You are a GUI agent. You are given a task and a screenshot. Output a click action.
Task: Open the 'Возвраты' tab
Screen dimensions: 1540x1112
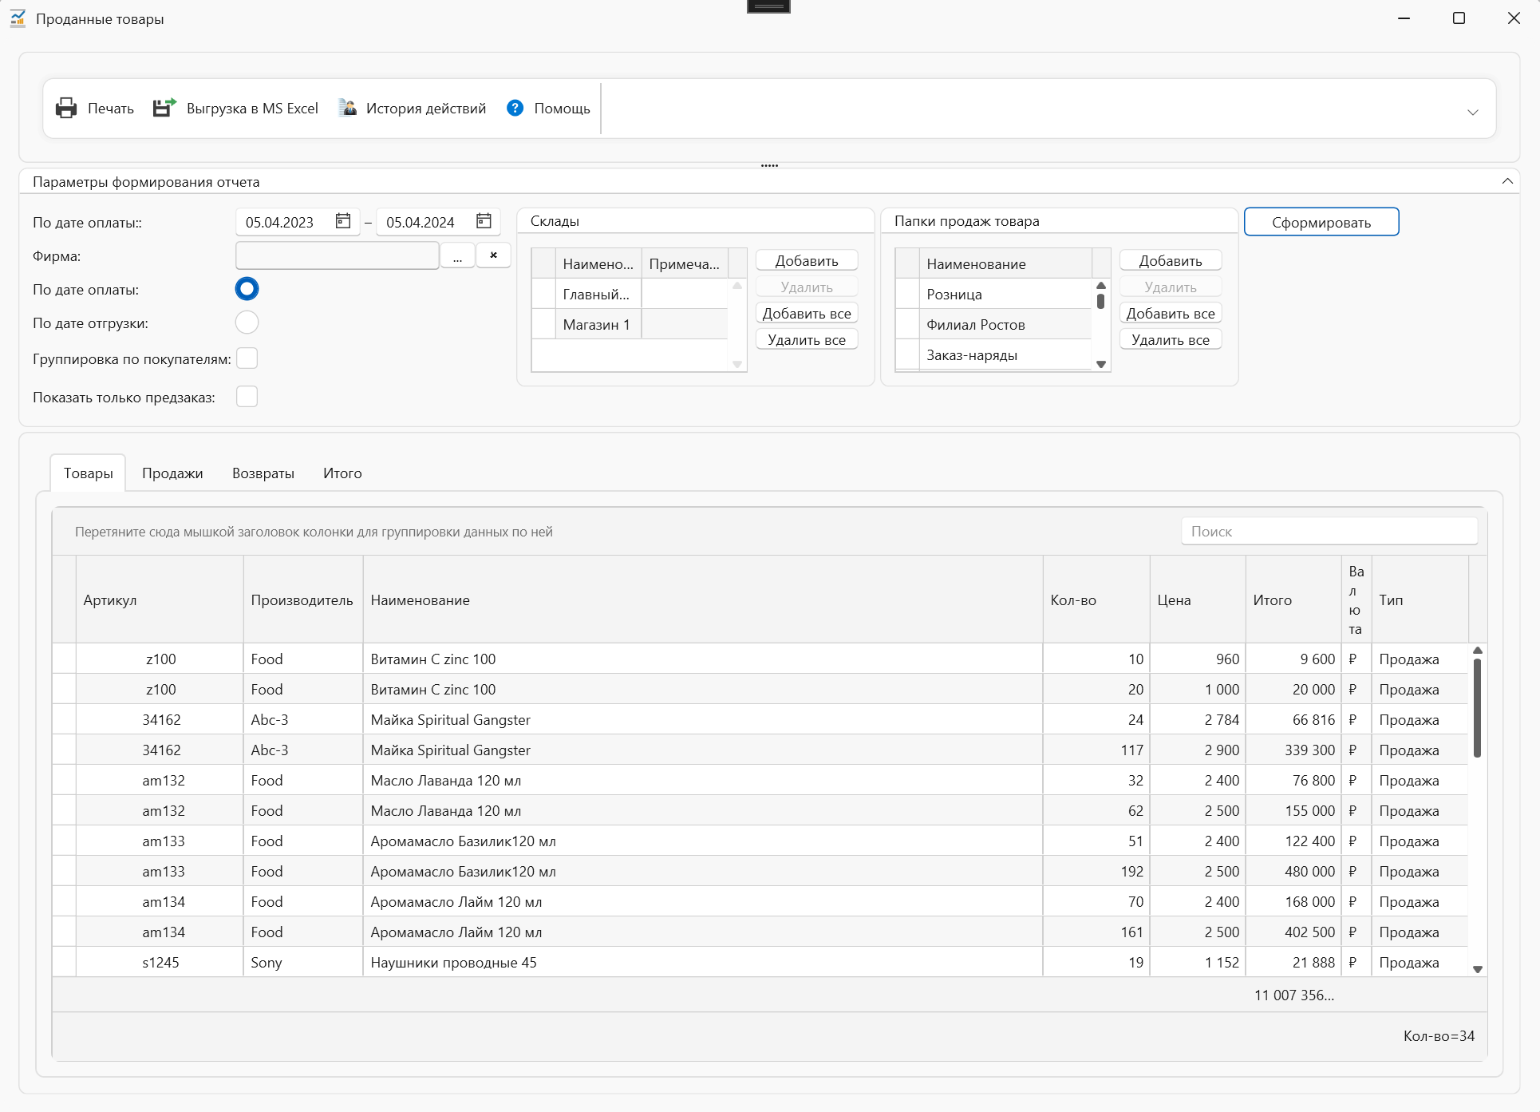263,473
